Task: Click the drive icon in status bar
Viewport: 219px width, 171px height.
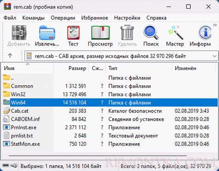Action: coord(6,165)
